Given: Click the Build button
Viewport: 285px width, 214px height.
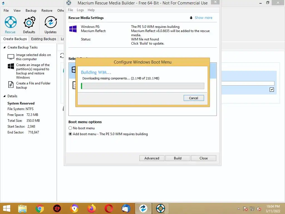Looking at the screenshot, I should point(178,158).
